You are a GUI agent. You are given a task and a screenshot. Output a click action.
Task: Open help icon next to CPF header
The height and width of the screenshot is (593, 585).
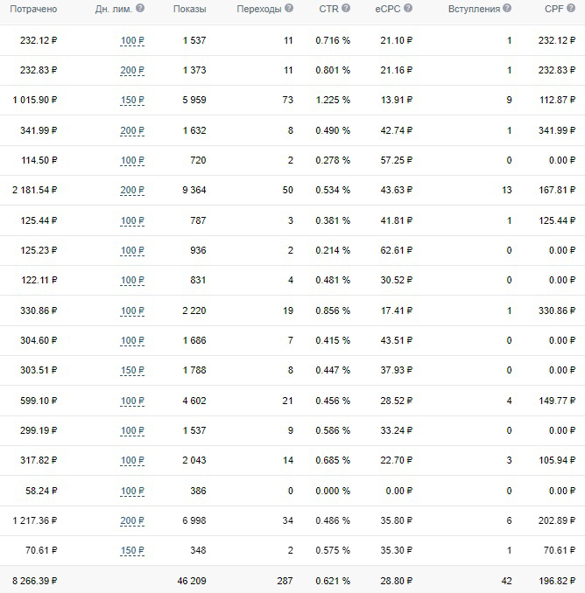tap(571, 8)
